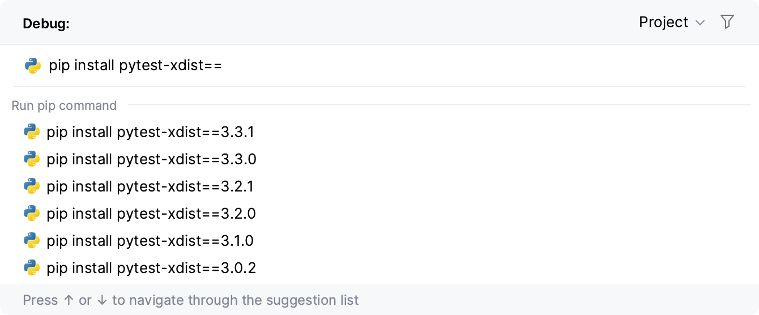This screenshot has height=315, width=759.
Task: Click the Python icon beside version 3.3.1
Action: click(32, 132)
